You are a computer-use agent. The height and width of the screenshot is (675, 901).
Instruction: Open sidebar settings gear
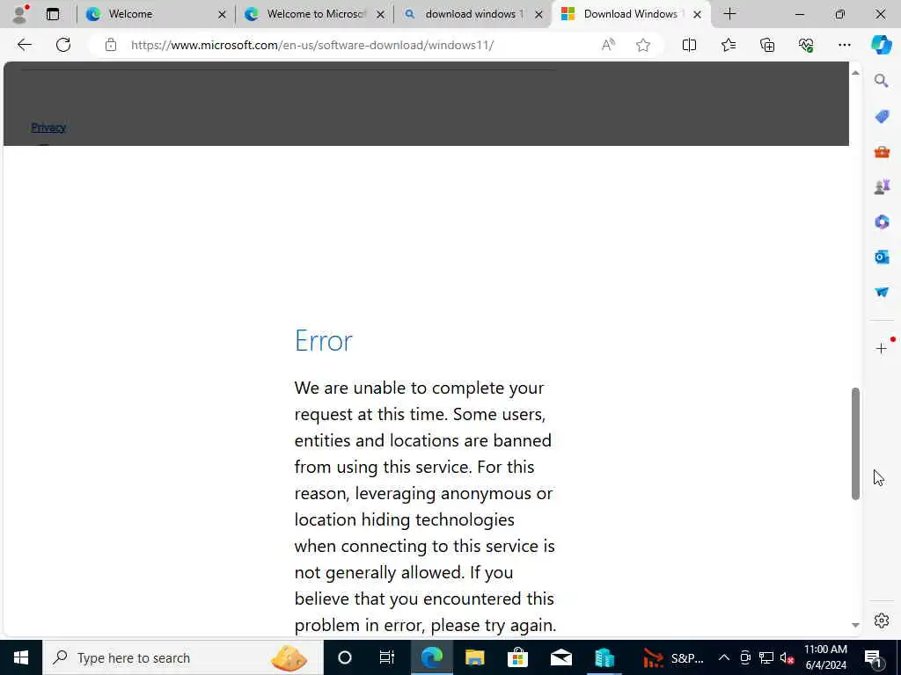click(882, 621)
